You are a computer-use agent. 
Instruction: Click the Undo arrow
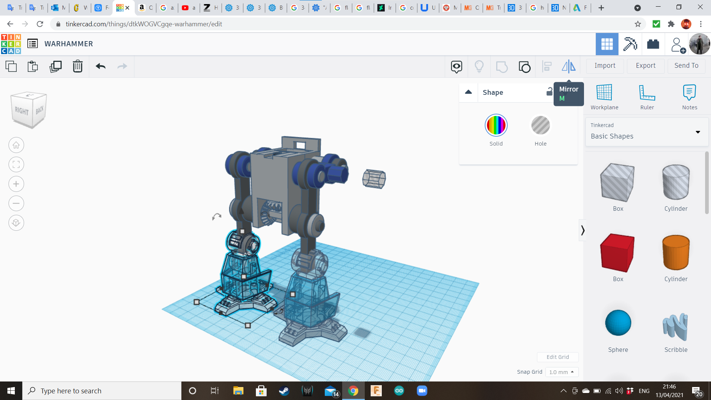point(100,66)
